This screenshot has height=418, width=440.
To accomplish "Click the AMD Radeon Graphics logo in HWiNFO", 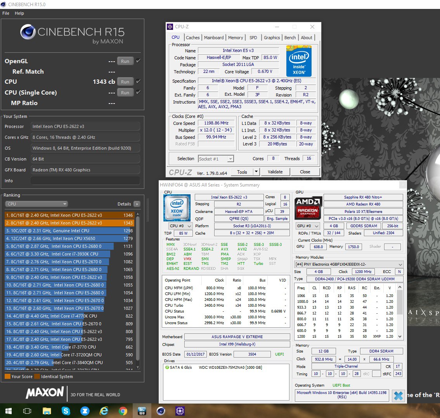I will tap(308, 207).
